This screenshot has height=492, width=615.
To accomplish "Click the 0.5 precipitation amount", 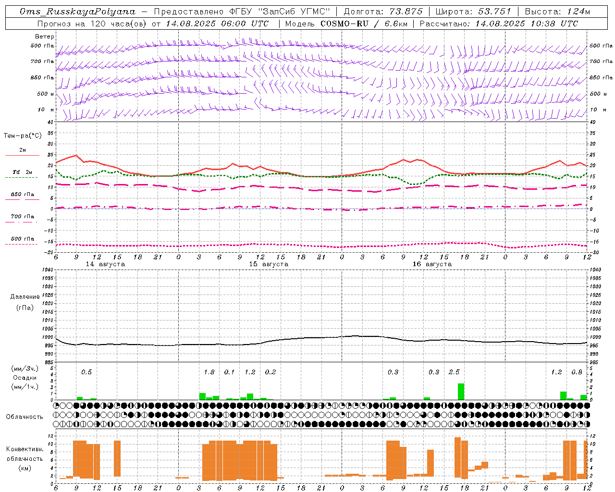I will pyautogui.click(x=86, y=372).
